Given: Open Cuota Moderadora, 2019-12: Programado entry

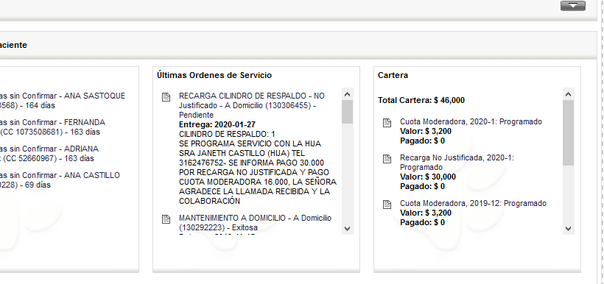Looking at the screenshot, I should click(473, 203).
